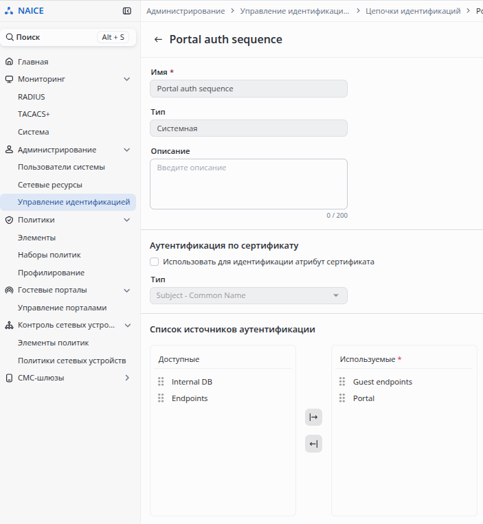Expand the СМС-шлюзы section
The width and height of the screenshot is (483, 524).
click(126, 378)
